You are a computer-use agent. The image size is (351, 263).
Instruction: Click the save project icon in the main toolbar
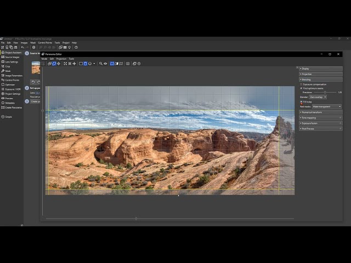pos(16,48)
